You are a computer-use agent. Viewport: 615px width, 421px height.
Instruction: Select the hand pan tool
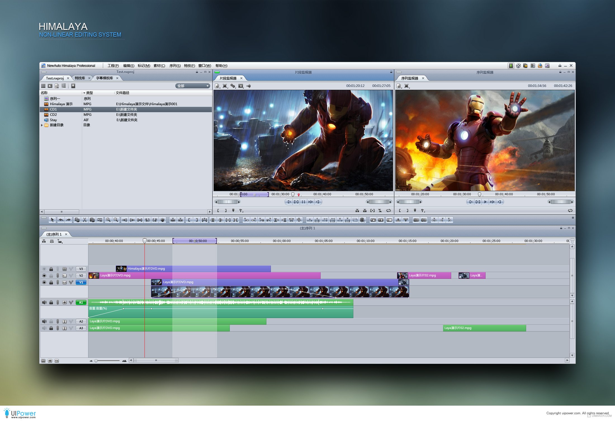click(162, 220)
